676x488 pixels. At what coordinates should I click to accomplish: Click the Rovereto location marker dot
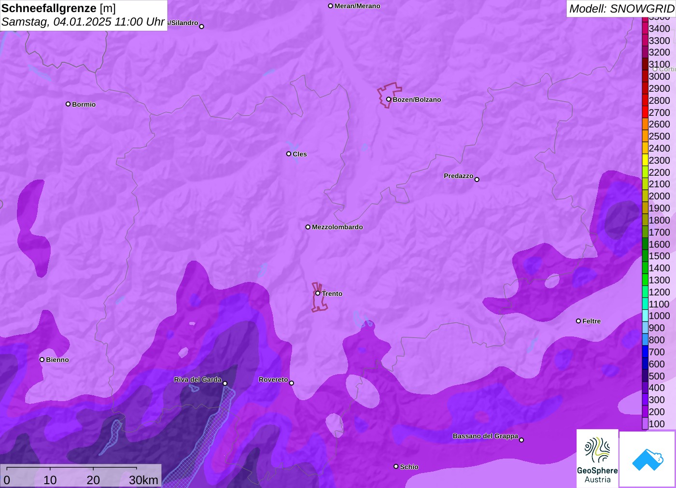click(x=291, y=383)
